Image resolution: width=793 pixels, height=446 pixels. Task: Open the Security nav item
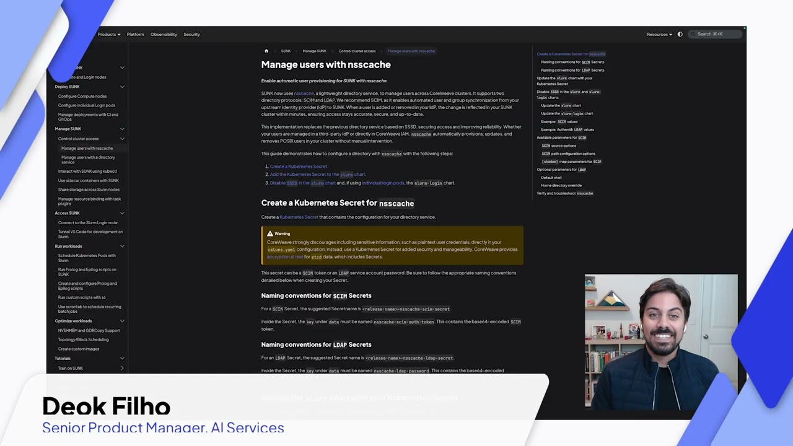tap(191, 34)
